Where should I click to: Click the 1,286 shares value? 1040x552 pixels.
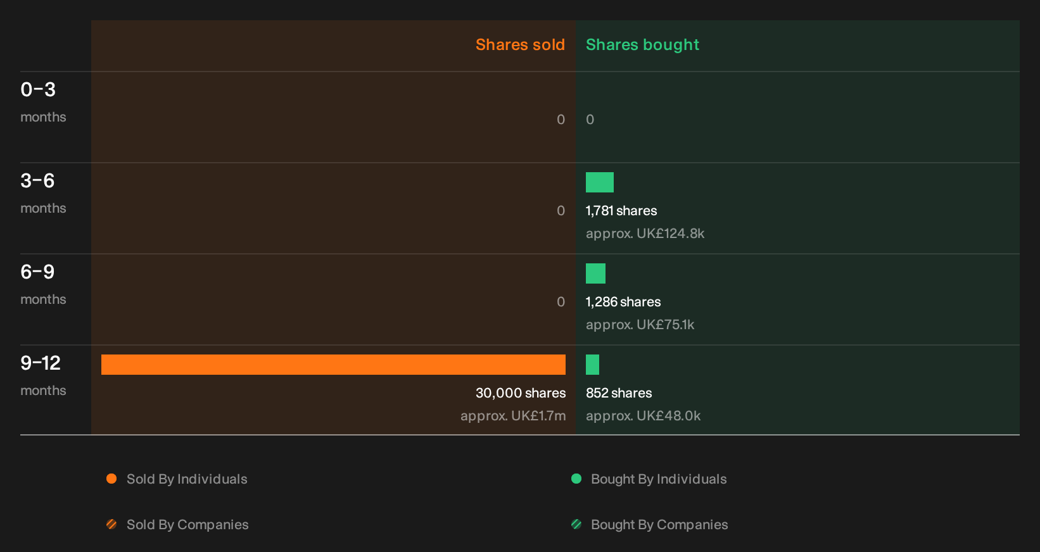tap(623, 302)
